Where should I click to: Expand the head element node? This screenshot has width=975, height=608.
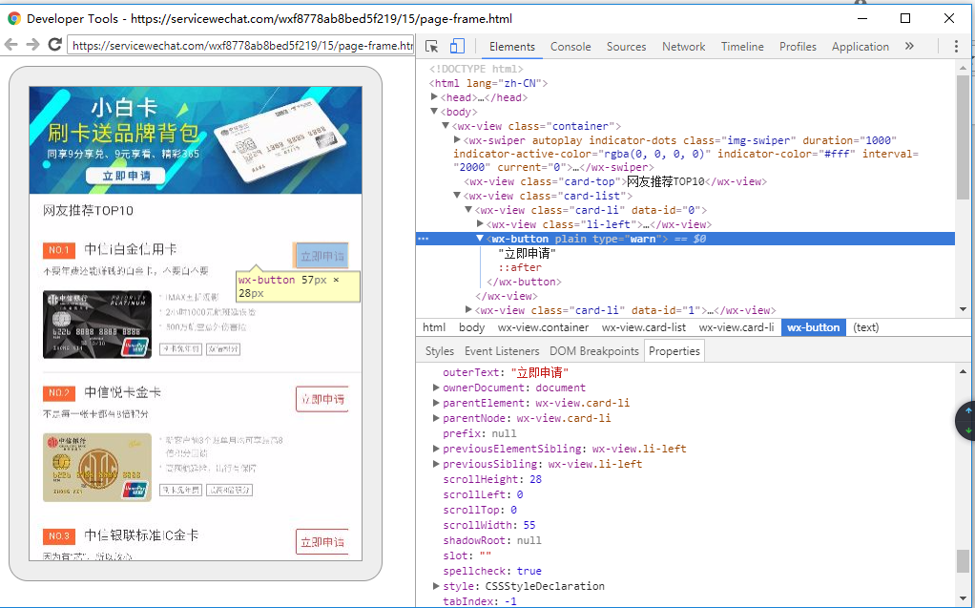pos(435,97)
